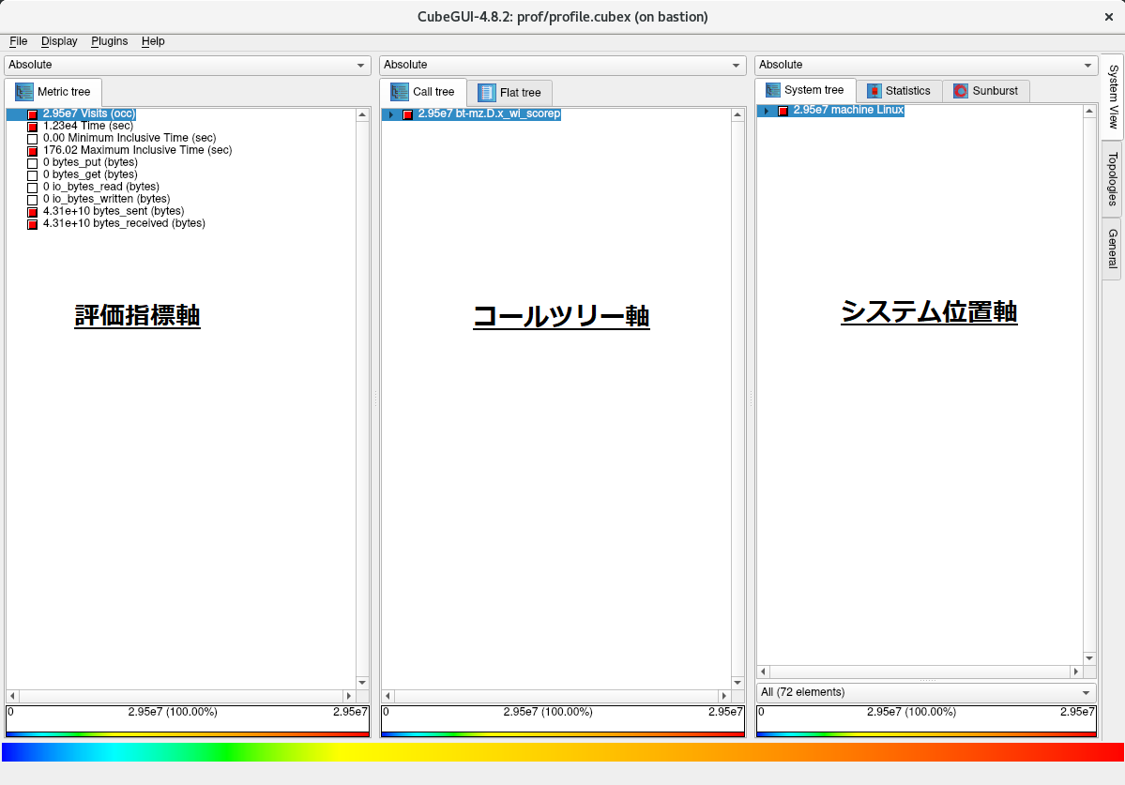Click red box icon beside bt-mz.D.x_wi_scorep

pyautogui.click(x=408, y=114)
